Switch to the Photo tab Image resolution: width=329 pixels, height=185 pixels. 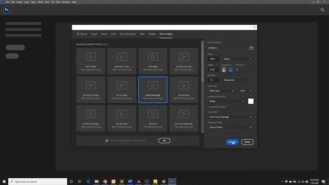click(104, 34)
